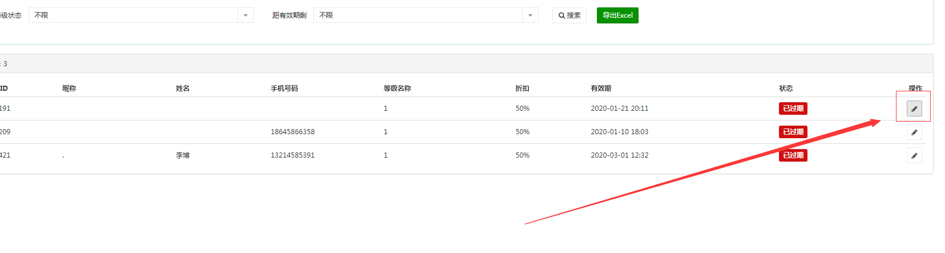Click the 级状态 select field showing 不限

(141, 15)
